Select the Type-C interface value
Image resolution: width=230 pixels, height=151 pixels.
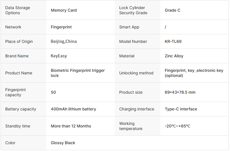181,109
